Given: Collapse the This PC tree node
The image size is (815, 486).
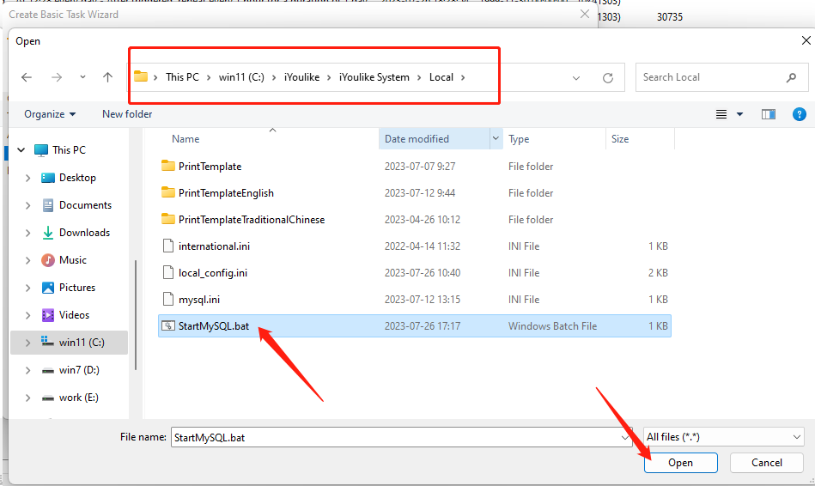Looking at the screenshot, I should click(21, 150).
